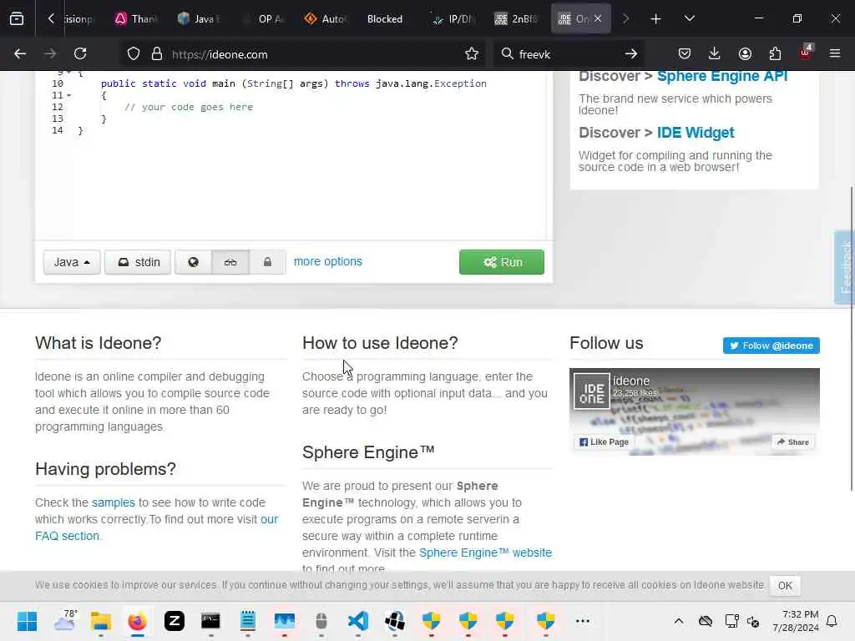This screenshot has width=855, height=641.
Task: Run the code with green button
Action: click(502, 262)
